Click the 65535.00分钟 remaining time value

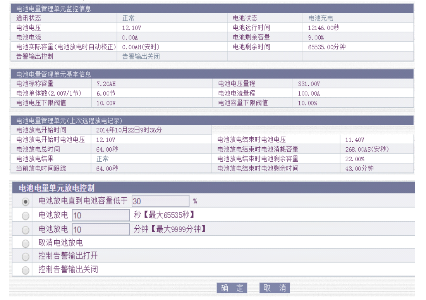pos(326,47)
